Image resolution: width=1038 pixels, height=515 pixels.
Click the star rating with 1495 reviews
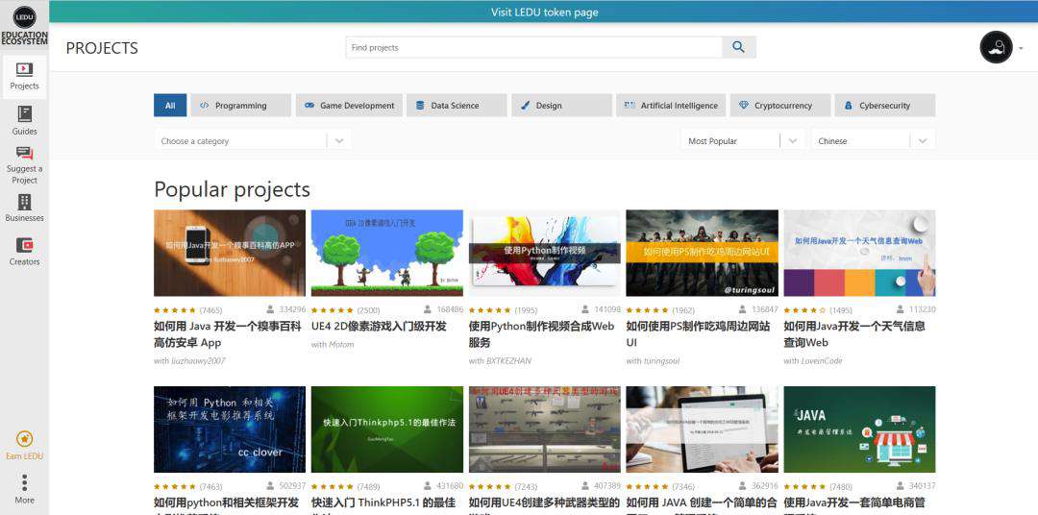point(805,310)
